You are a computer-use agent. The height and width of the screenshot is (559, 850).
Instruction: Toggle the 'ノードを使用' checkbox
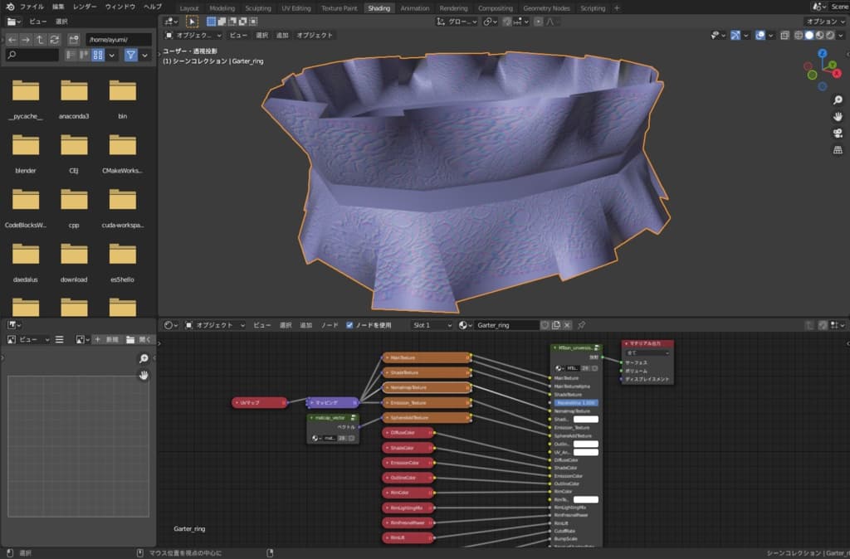tap(349, 325)
